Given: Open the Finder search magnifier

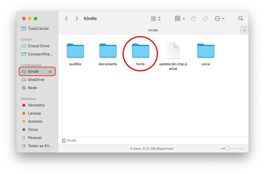Looking at the screenshot, I should tap(240, 18).
